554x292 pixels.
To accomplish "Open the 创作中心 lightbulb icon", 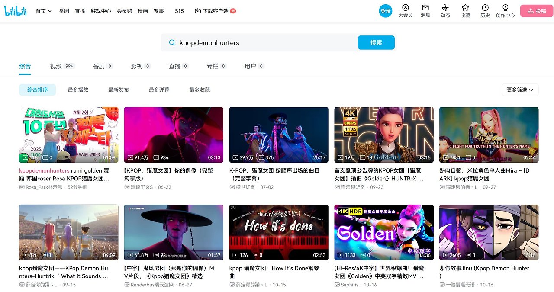I will (x=505, y=8).
